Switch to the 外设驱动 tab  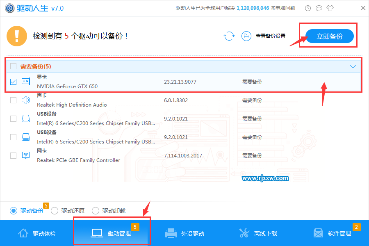click(x=185, y=233)
